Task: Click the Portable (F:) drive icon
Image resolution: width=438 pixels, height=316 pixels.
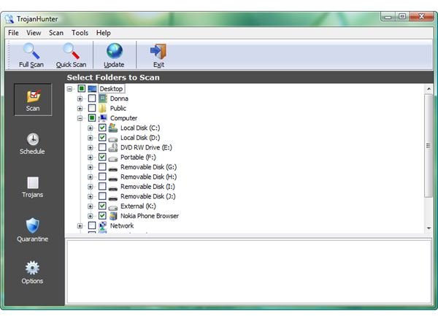Action: pos(113,158)
